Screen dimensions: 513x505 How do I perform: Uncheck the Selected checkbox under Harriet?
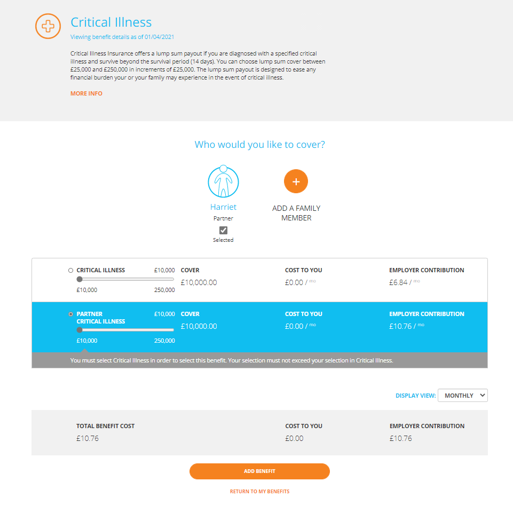[224, 230]
